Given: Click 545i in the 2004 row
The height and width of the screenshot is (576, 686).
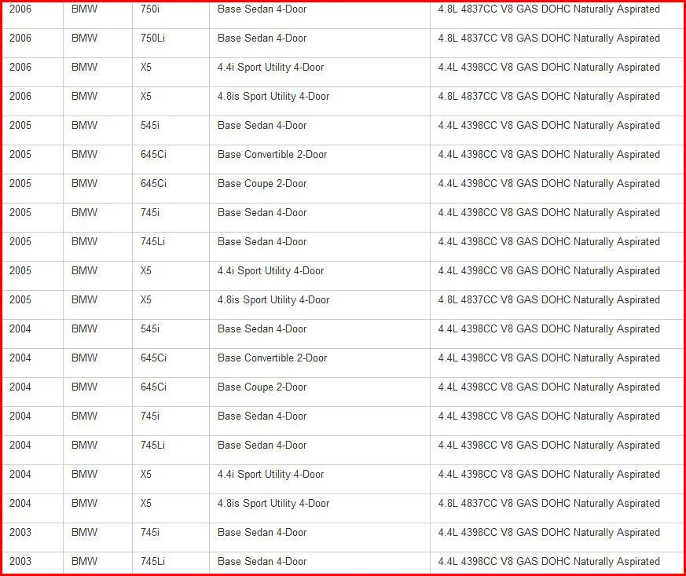Looking at the screenshot, I should (149, 329).
